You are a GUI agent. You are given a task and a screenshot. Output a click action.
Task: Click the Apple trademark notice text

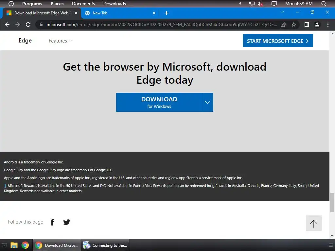click(x=123, y=178)
